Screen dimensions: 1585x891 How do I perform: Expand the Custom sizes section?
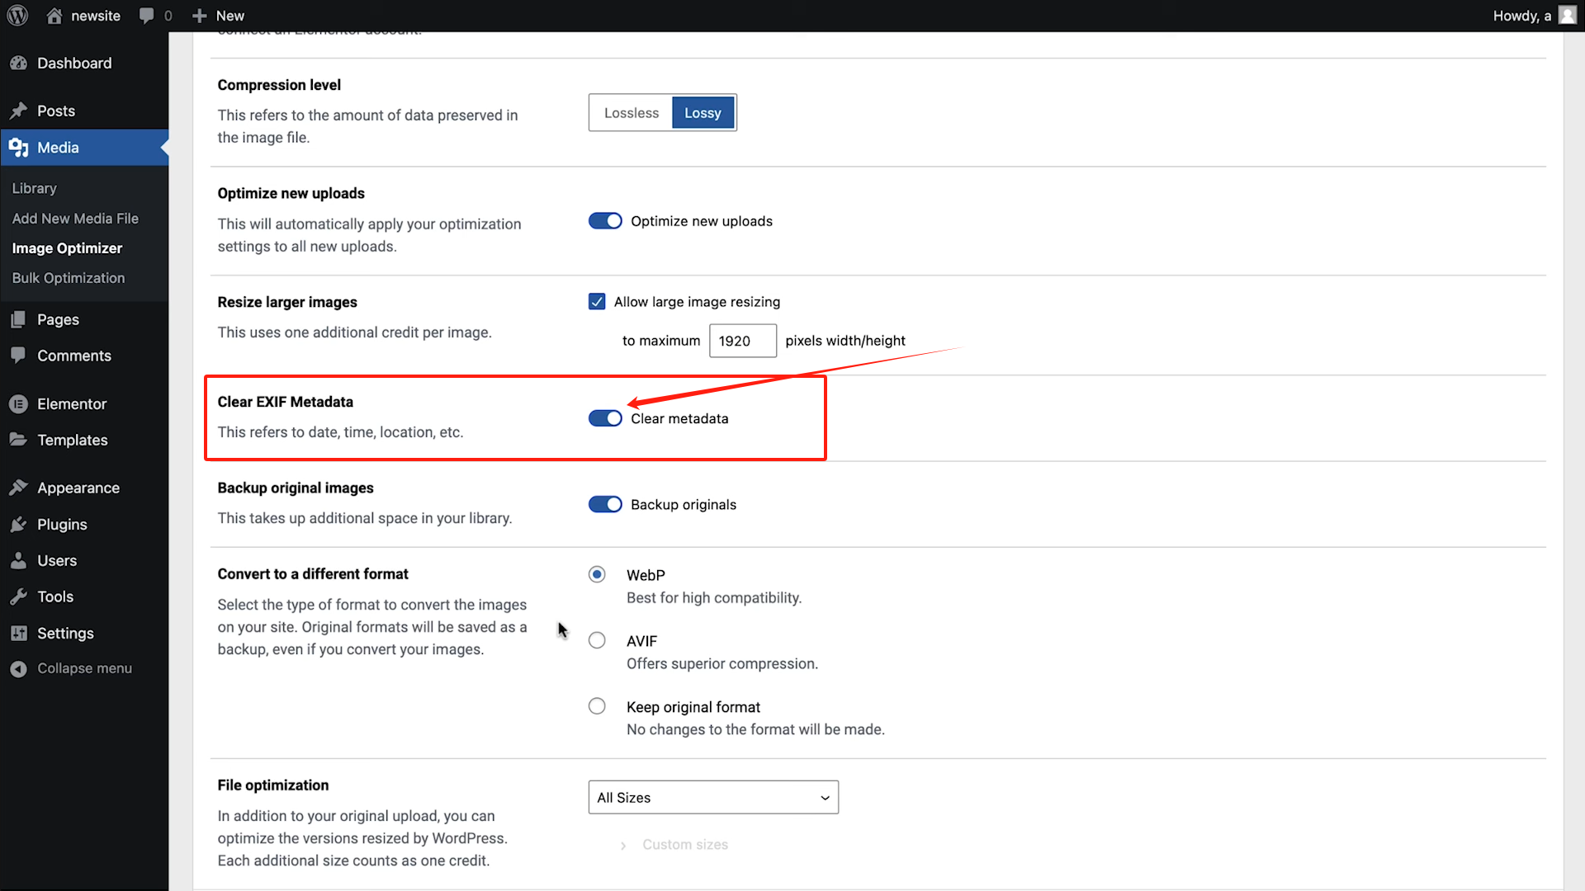[684, 844]
